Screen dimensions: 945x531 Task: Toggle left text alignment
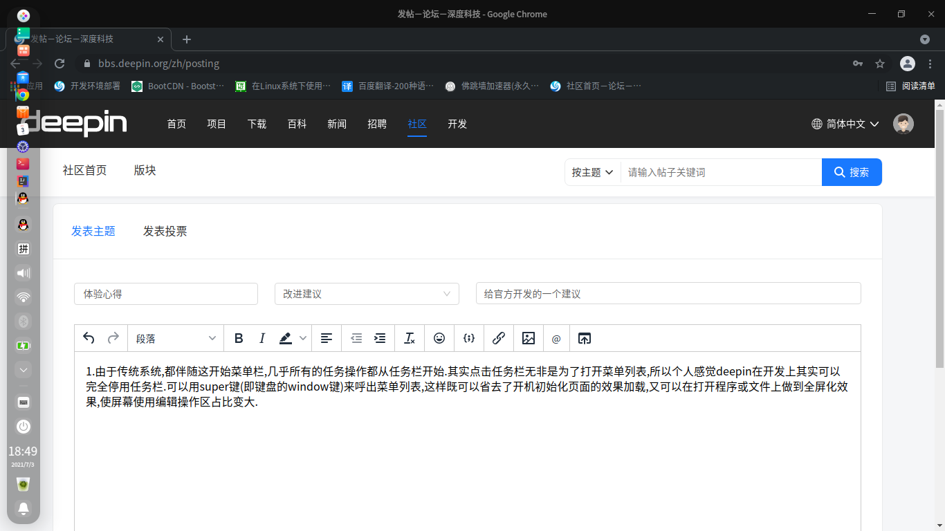pos(327,338)
